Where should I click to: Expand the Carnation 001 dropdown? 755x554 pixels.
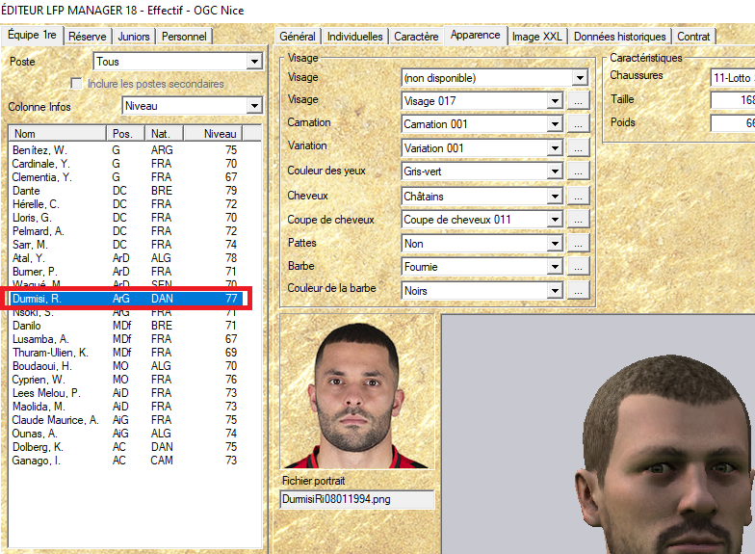pyautogui.click(x=555, y=124)
